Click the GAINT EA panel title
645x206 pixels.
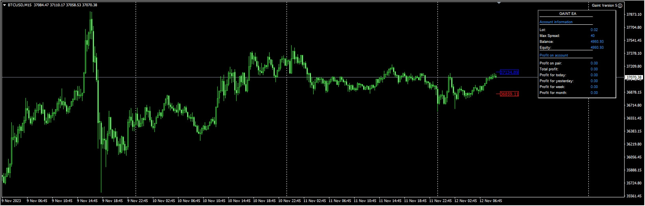(x=568, y=14)
